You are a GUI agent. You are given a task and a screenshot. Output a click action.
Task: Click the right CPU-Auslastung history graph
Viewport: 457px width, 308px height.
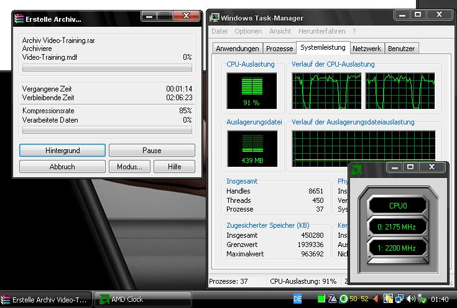point(400,91)
